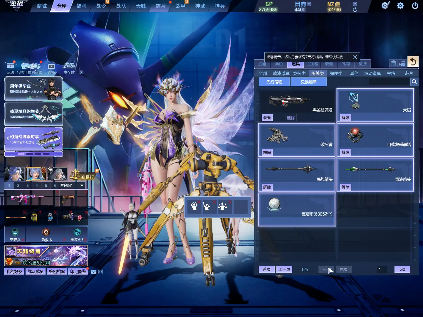Go to next promo banner using right chevron
The image size is (423, 317).
tap(59, 138)
